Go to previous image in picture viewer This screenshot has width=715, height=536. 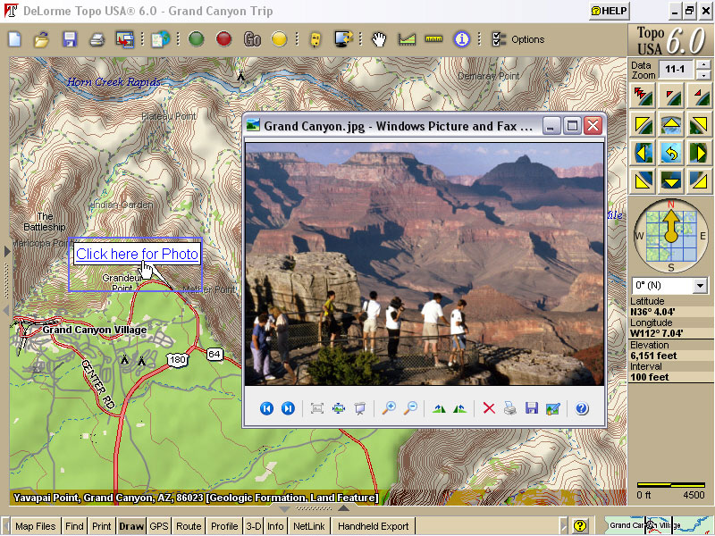(266, 408)
